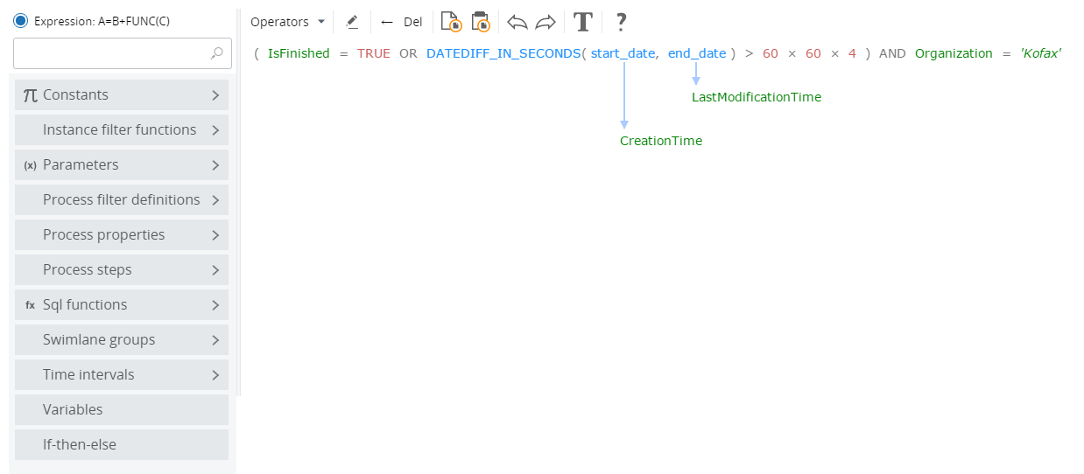Viewport: 1084px width, 474px height.
Task: Click the fx Sql functions icon
Action: 30,304
